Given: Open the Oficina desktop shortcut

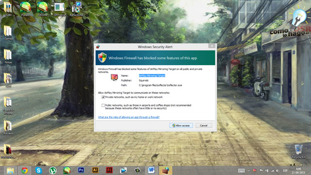Looking at the screenshot, I should tap(42, 9).
